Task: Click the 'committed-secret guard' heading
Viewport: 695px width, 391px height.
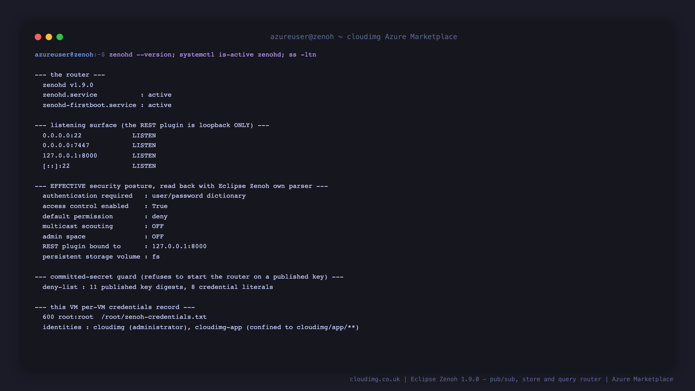Action: point(189,277)
